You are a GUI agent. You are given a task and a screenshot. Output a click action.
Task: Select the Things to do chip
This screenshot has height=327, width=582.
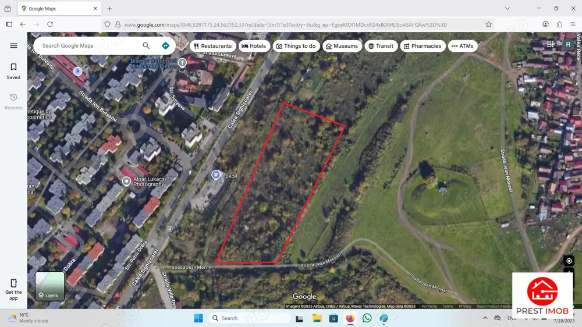[296, 46]
